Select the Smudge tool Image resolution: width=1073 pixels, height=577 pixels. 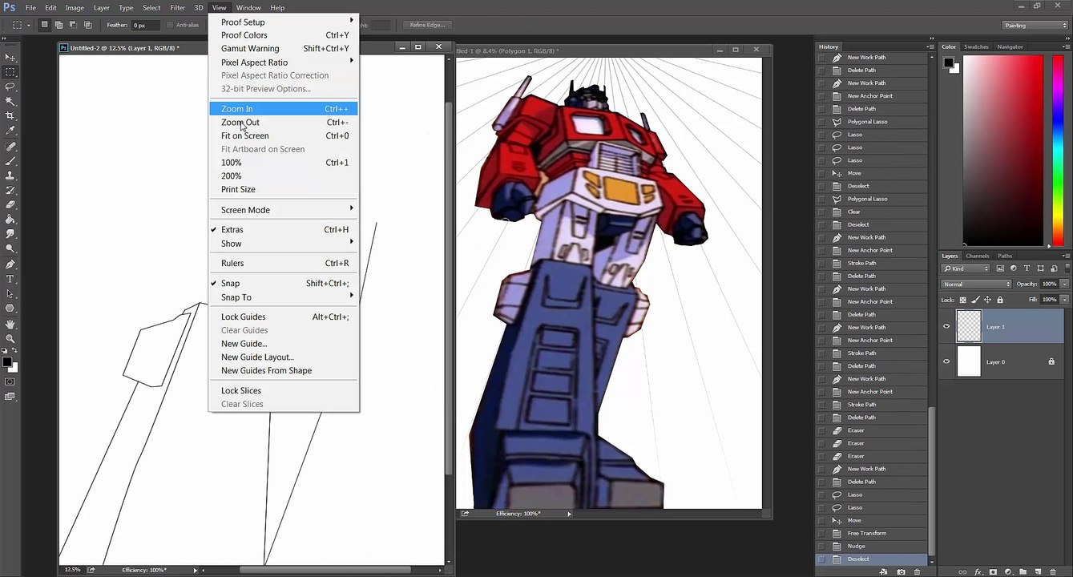pyautogui.click(x=10, y=233)
